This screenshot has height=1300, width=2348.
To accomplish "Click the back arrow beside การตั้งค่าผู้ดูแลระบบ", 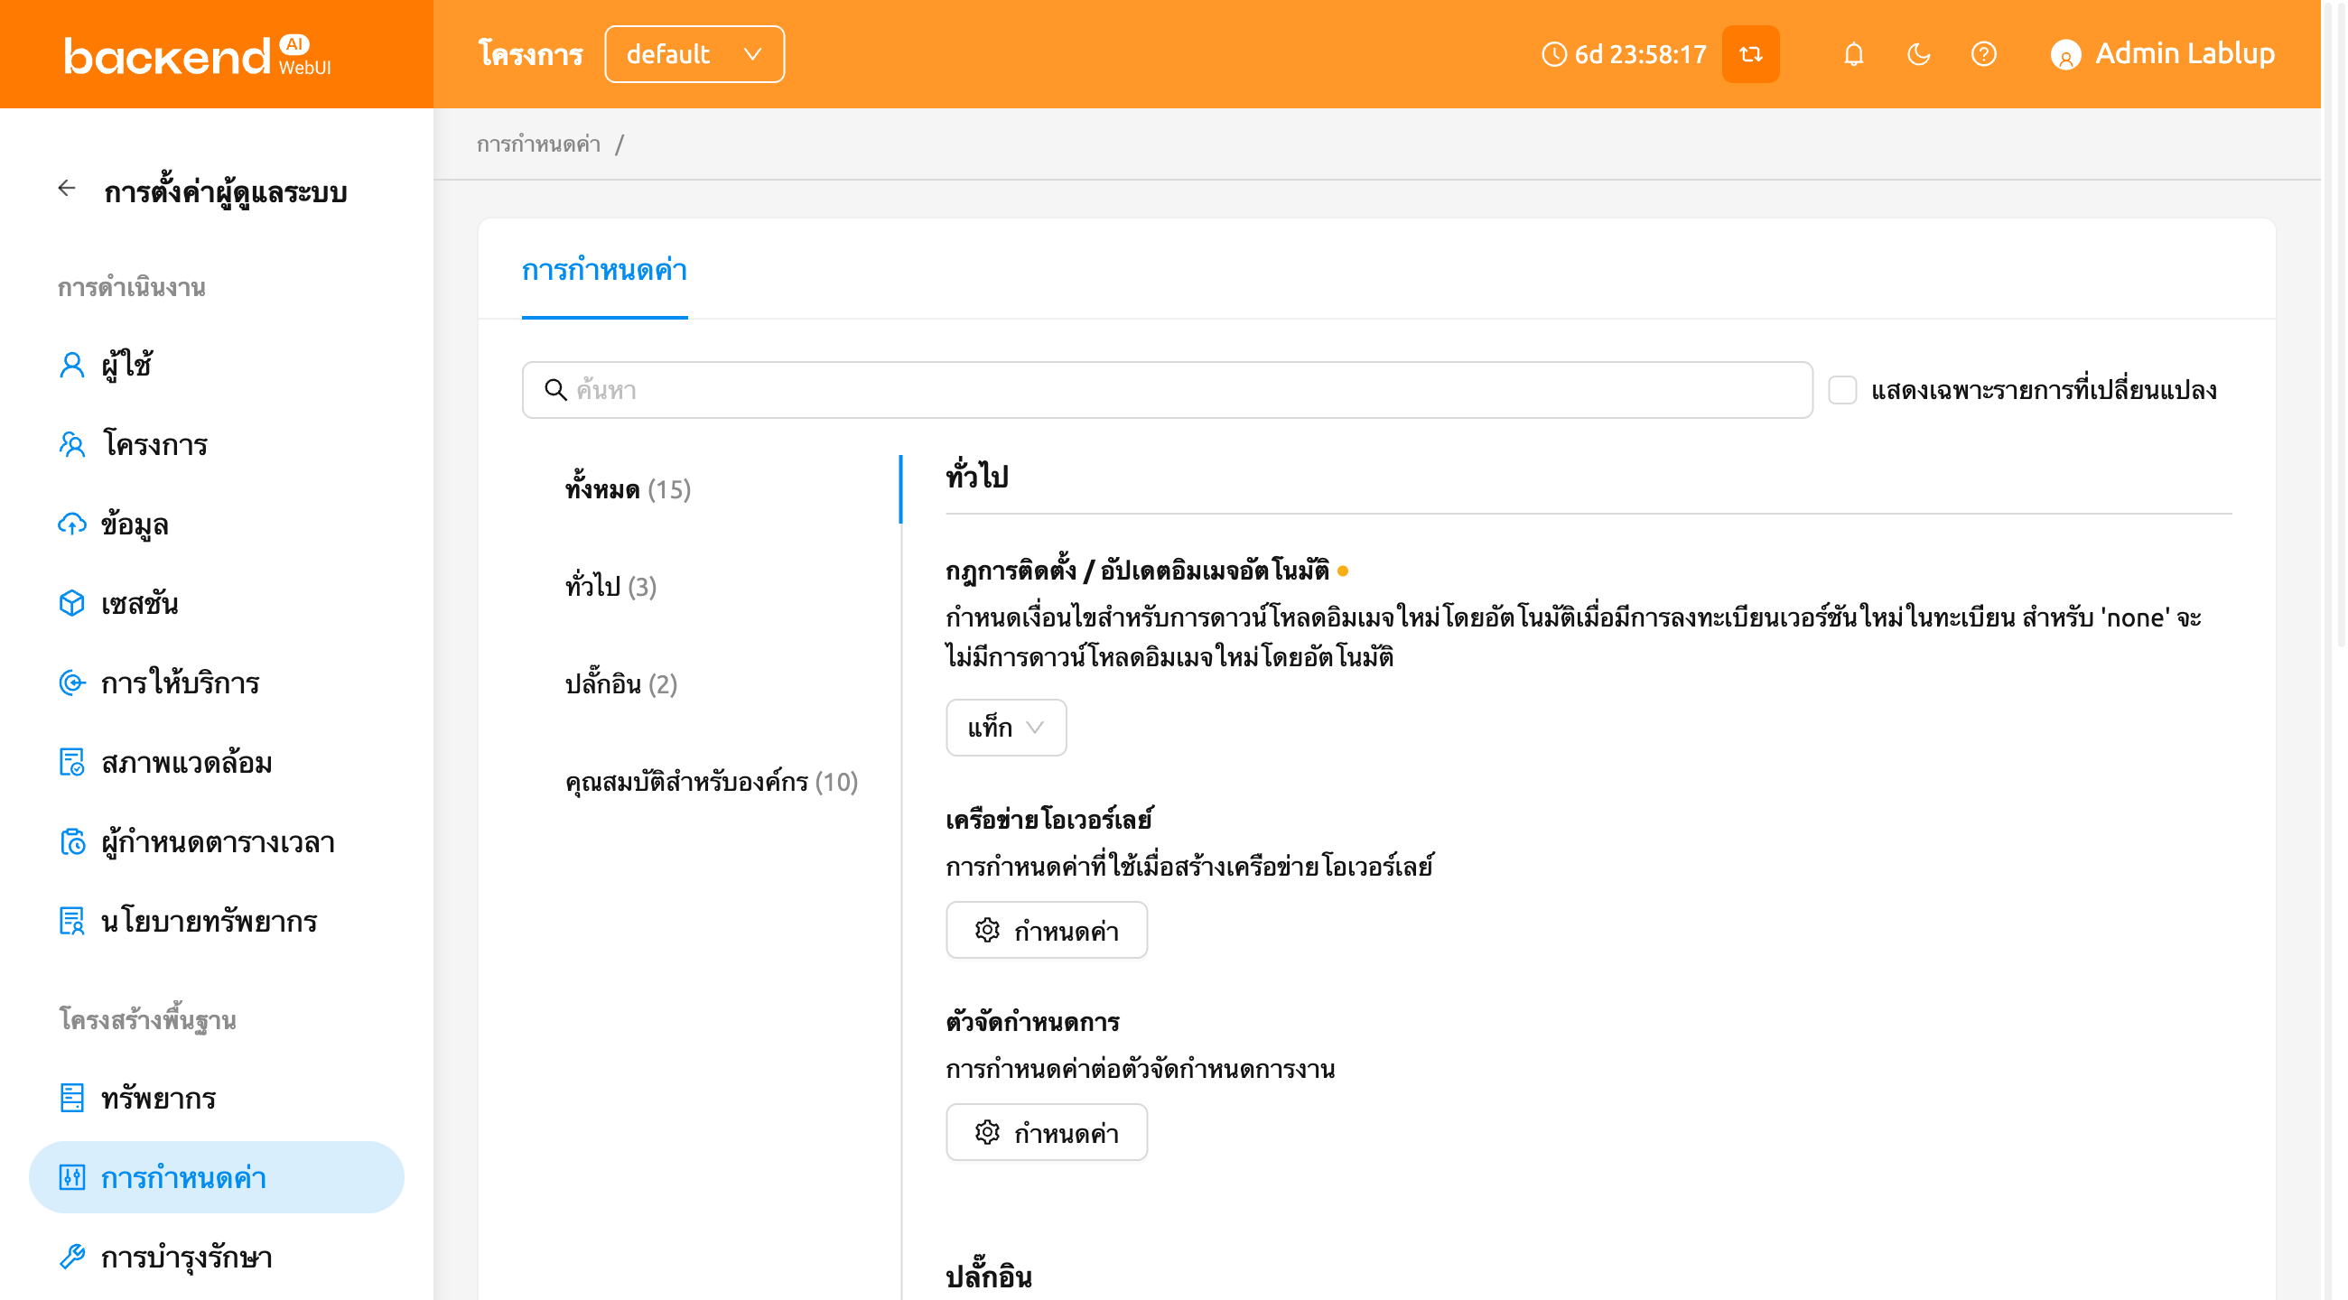I will point(67,189).
